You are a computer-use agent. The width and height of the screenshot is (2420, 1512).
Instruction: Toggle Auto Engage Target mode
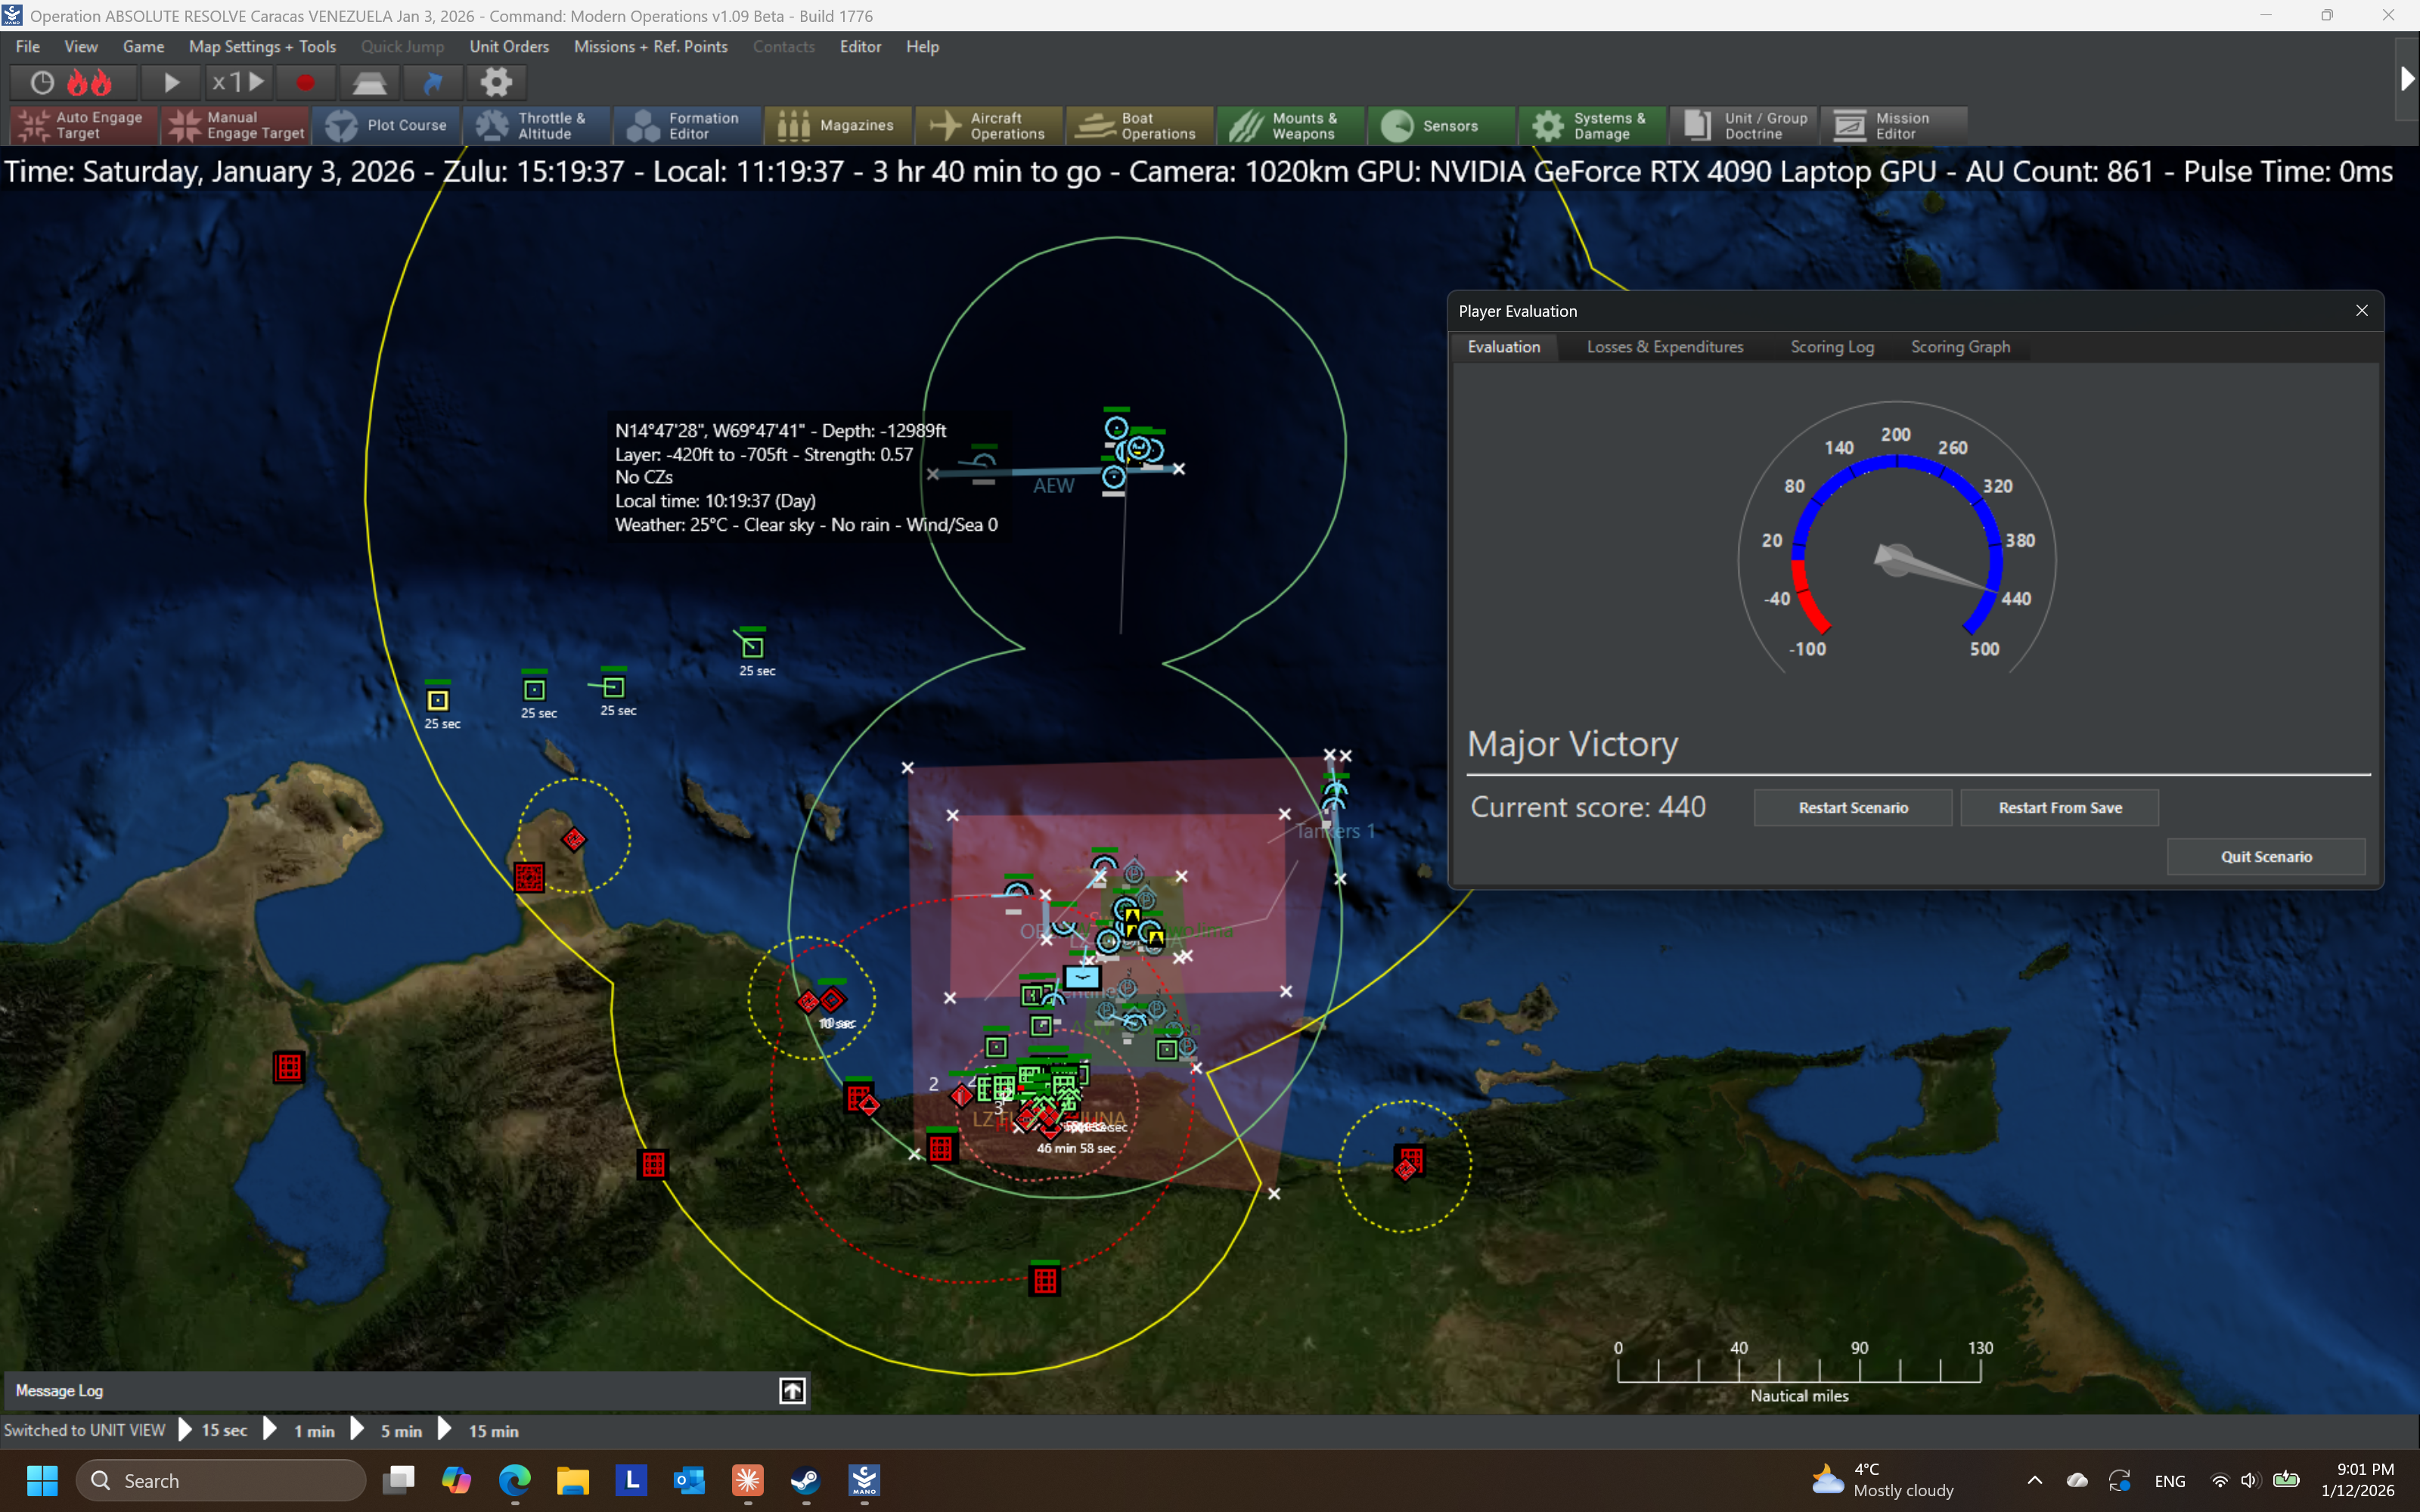point(82,125)
